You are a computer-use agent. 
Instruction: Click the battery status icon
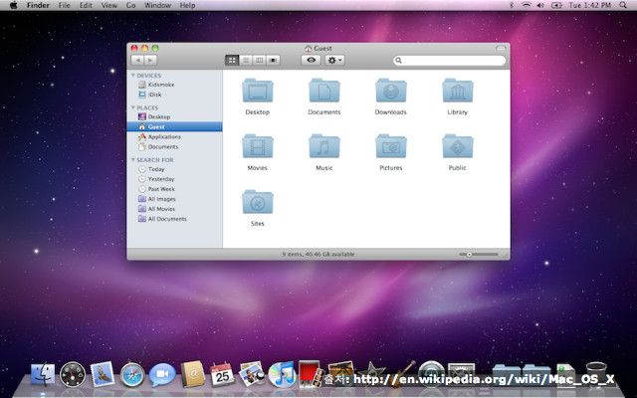tap(556, 5)
